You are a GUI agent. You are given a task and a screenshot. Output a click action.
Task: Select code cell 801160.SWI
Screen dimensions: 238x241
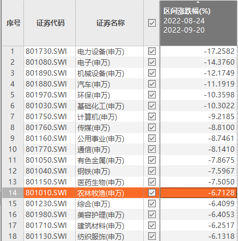pos(50,138)
